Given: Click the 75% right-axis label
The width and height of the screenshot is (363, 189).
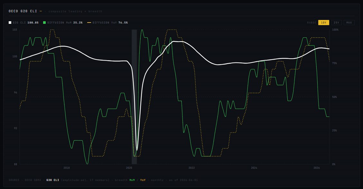Looking at the screenshot, I should coord(335,63).
